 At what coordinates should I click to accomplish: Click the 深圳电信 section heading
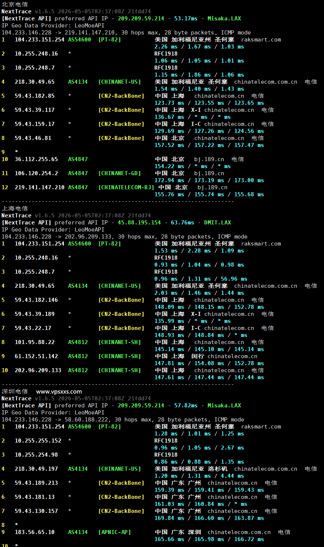coord(14,391)
